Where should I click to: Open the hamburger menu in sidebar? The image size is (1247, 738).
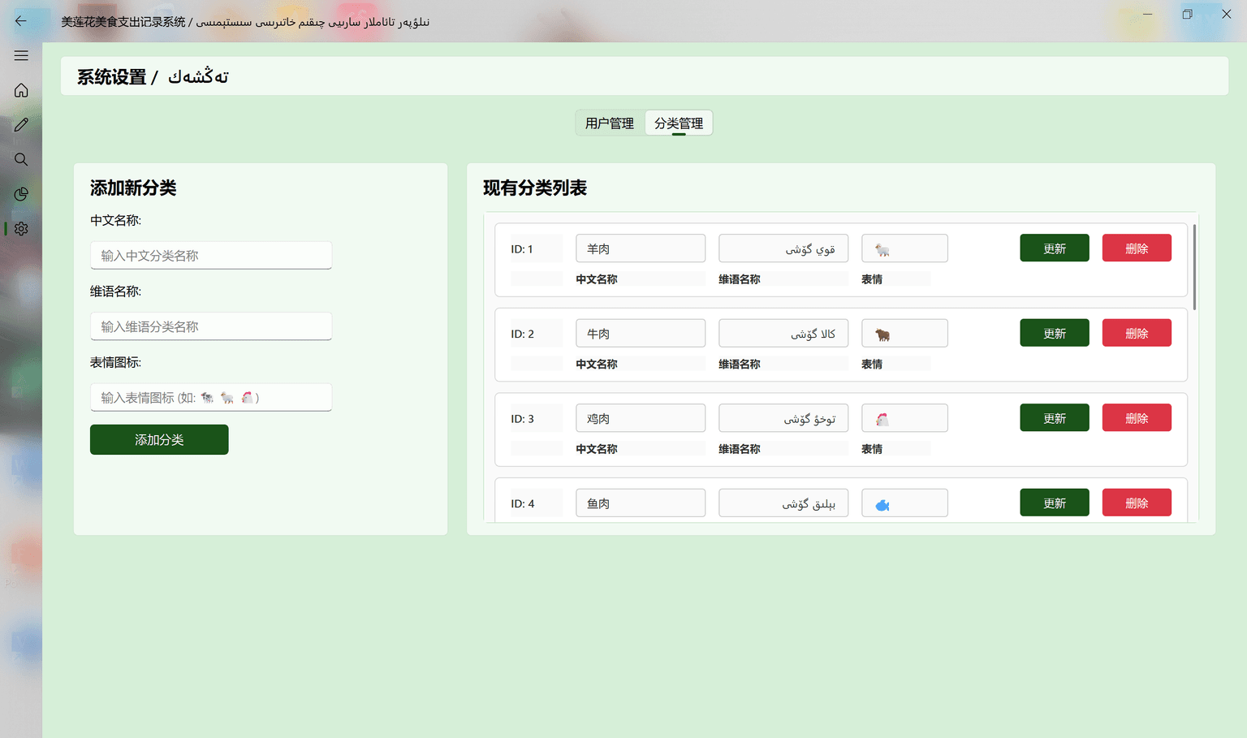point(21,55)
